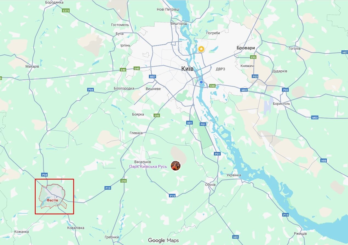Image resolution: width=348 pixels, height=245 pixels.
Task: Click the Бровари town label
Action: (x=246, y=48)
